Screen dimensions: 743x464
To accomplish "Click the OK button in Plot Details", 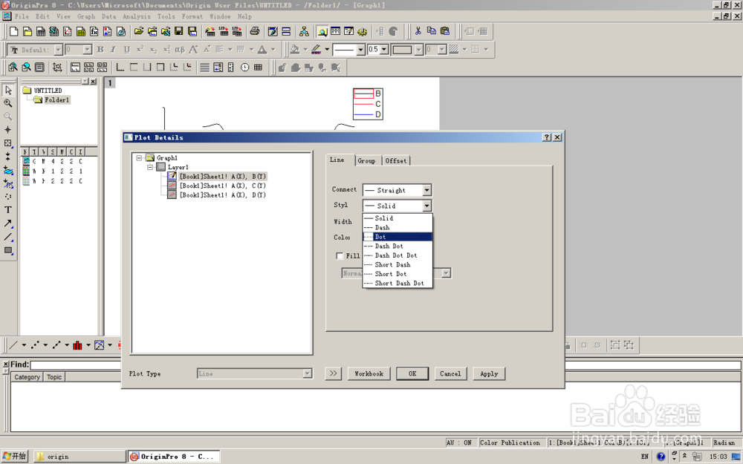I will [412, 373].
